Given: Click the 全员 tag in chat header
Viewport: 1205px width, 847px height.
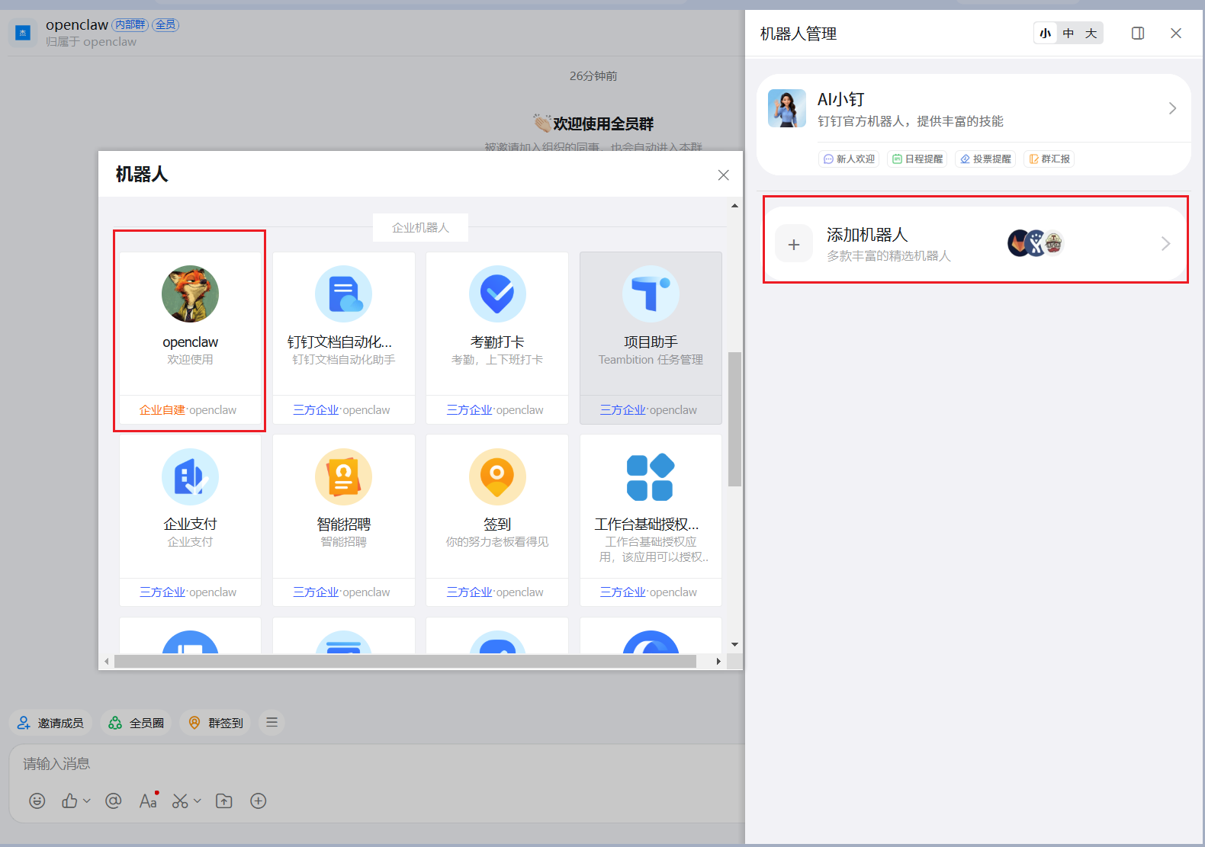Looking at the screenshot, I should (165, 24).
